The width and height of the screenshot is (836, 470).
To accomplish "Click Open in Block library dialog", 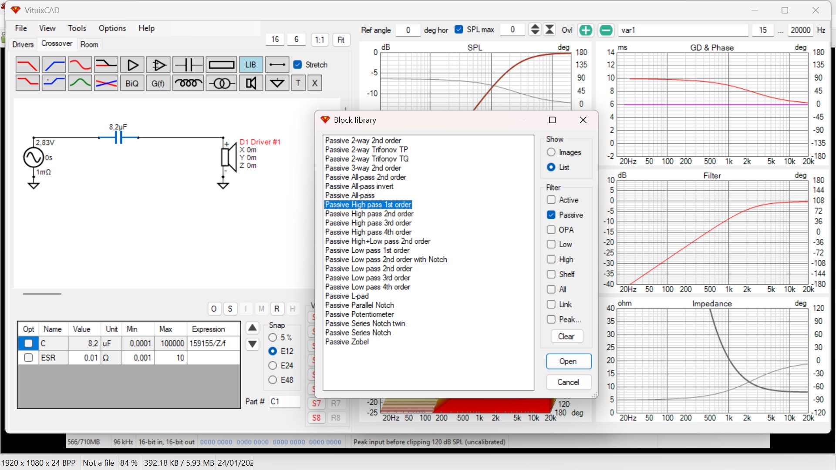I will [x=569, y=362].
